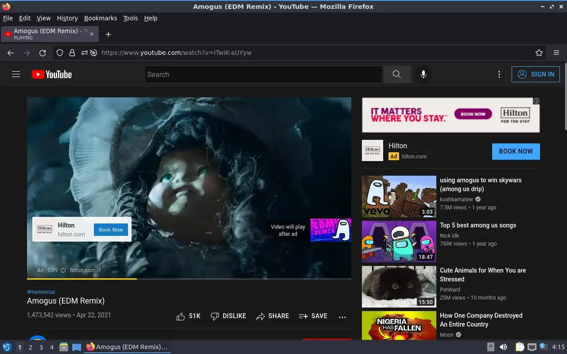
Task: Click the autoplay blocked icon in the address bar
Action: 94,53
